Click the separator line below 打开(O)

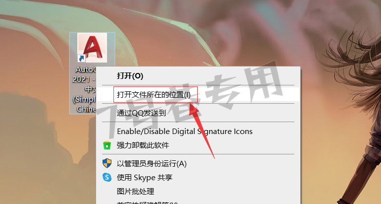(x=198, y=85)
